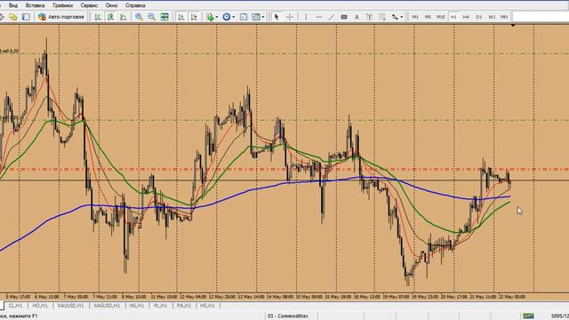Select the crosshair tool
The width and height of the screenshot is (569, 320).
point(290,17)
